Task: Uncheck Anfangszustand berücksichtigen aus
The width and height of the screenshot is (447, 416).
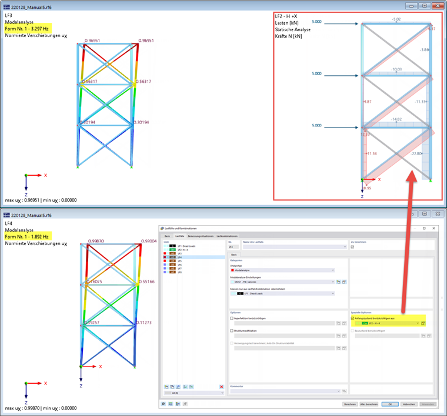Action: pos(353,318)
